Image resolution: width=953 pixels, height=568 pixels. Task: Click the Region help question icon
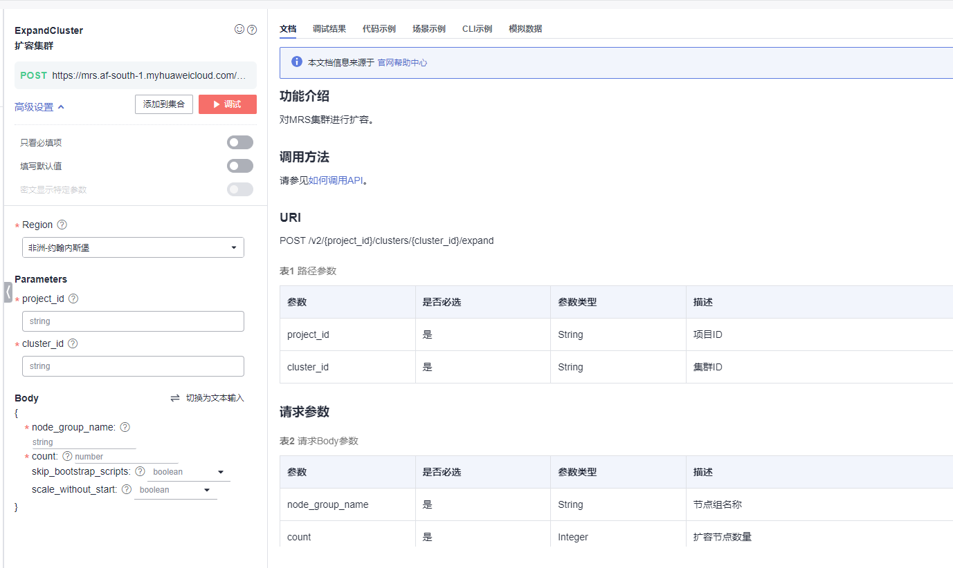tap(62, 225)
